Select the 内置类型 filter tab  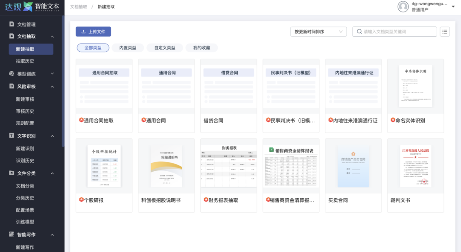[x=128, y=48]
